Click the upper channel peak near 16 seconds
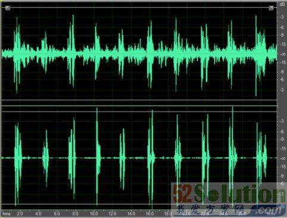 pyautogui.click(x=150, y=54)
